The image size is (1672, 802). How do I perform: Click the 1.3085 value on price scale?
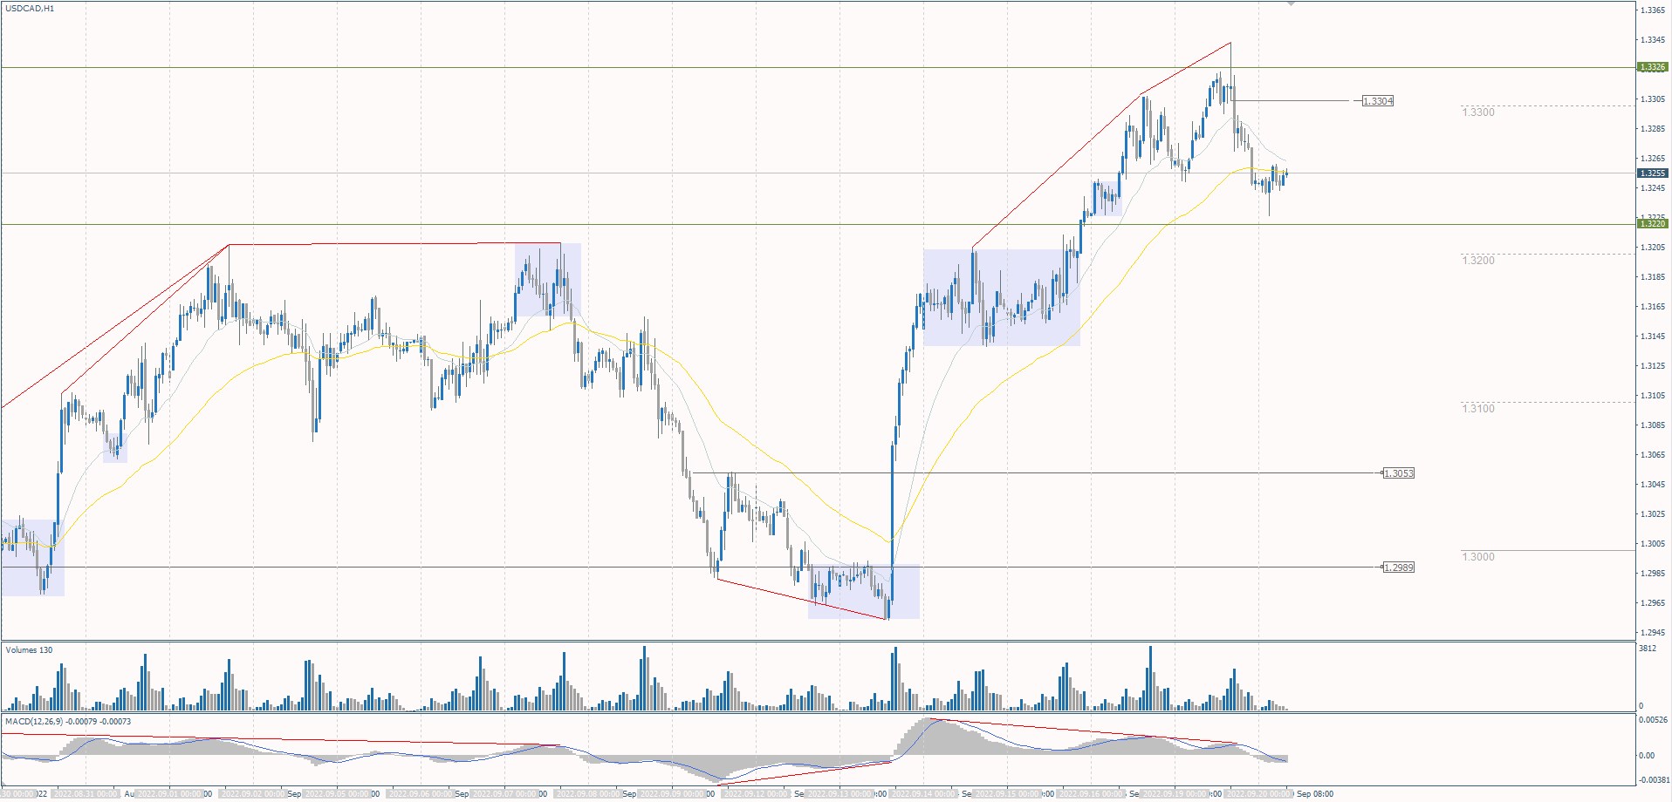click(1653, 425)
